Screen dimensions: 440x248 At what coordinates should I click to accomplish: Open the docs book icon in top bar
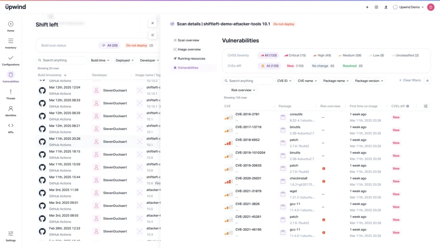coord(376,7)
